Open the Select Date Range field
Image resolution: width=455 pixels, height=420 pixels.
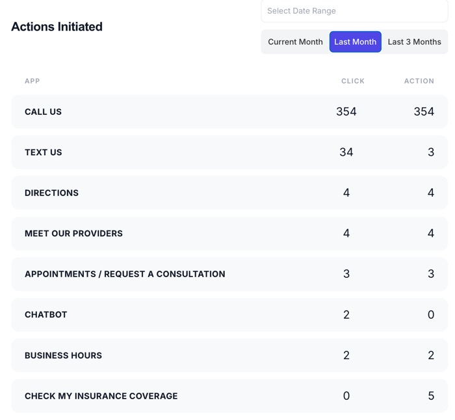click(354, 11)
